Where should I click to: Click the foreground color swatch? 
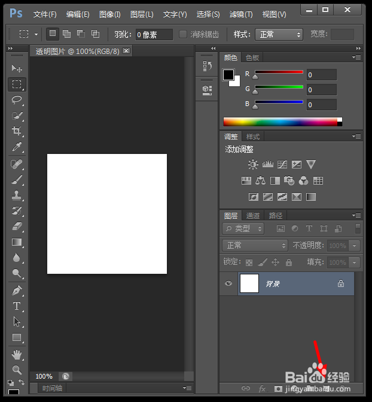point(228,75)
